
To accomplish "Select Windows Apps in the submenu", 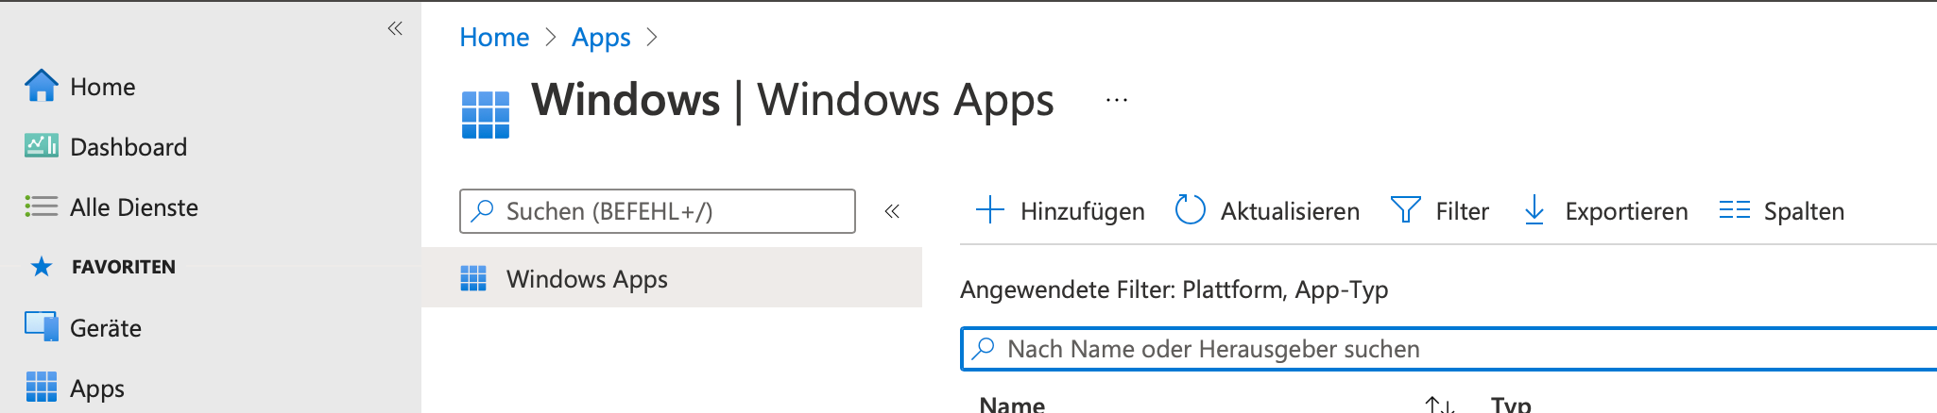I will point(586,279).
